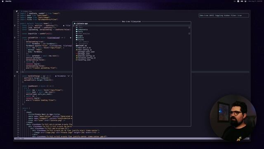
Task: Open the Apple menu
Action: (x=2, y=1)
